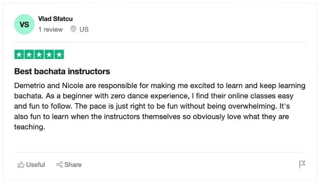Click the thumbs-up Useful icon
Viewport: 320px width, 186px height.
[x=21, y=165]
